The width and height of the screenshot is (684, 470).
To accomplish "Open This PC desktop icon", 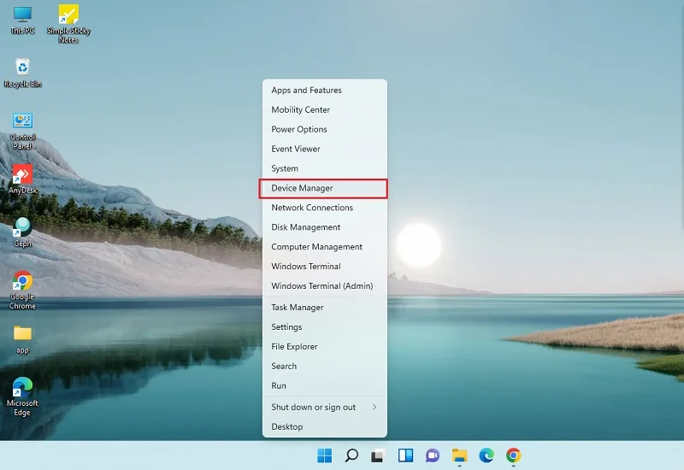I will [22, 20].
